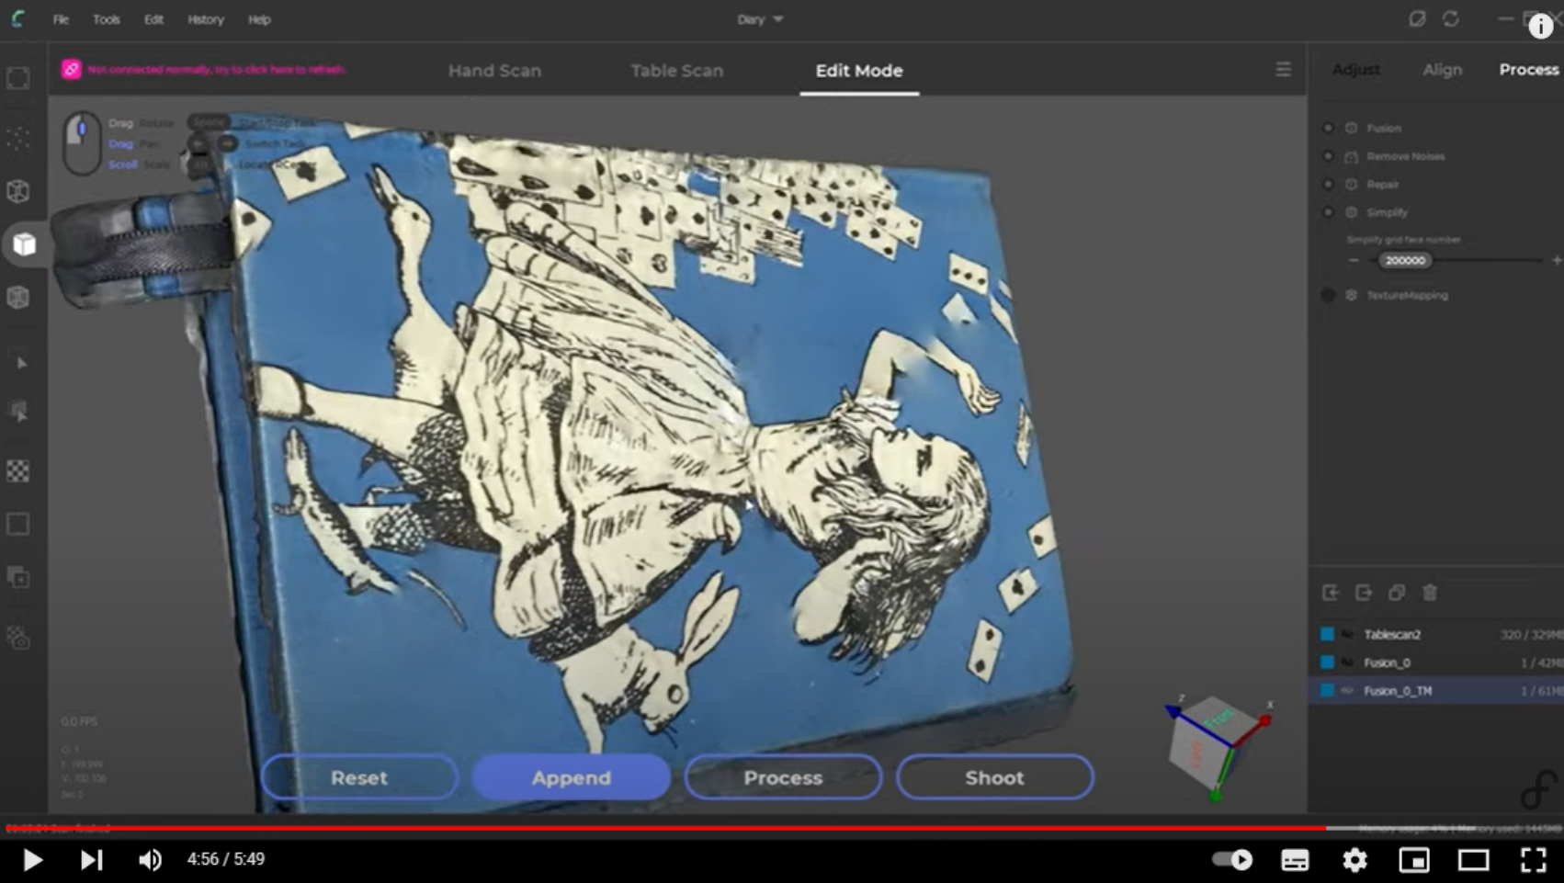Click the import model icon above scan list

tap(1331, 593)
